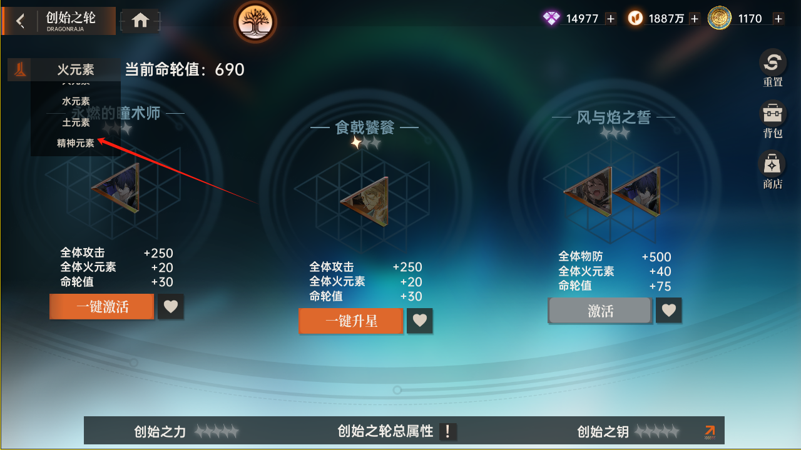
Task: Open the 商店 shop icon
Action: (x=773, y=170)
